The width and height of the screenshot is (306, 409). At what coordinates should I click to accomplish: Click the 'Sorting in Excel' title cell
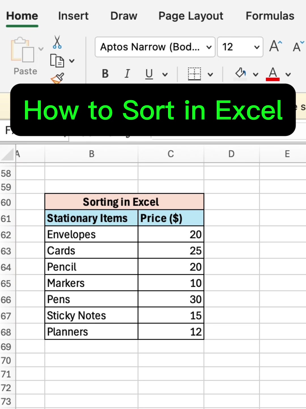124,202
